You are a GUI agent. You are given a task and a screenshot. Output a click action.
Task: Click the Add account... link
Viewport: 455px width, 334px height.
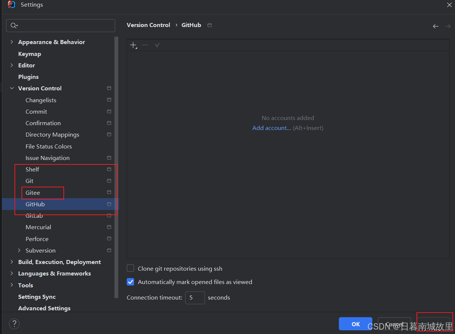272,128
